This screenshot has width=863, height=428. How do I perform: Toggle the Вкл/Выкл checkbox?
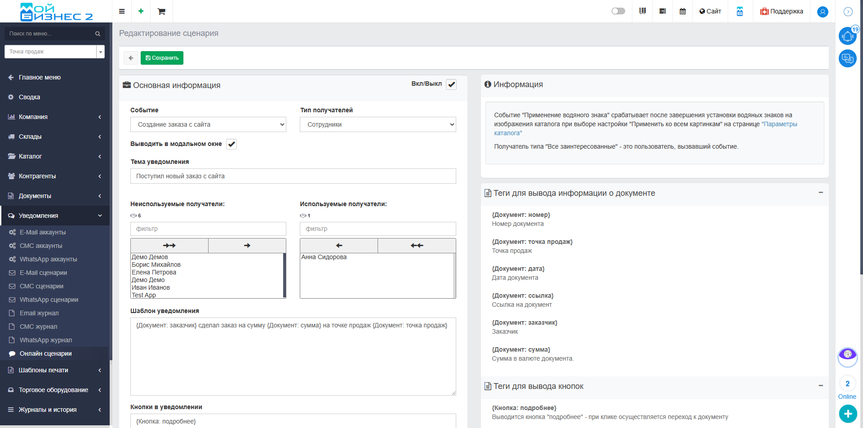tap(451, 84)
